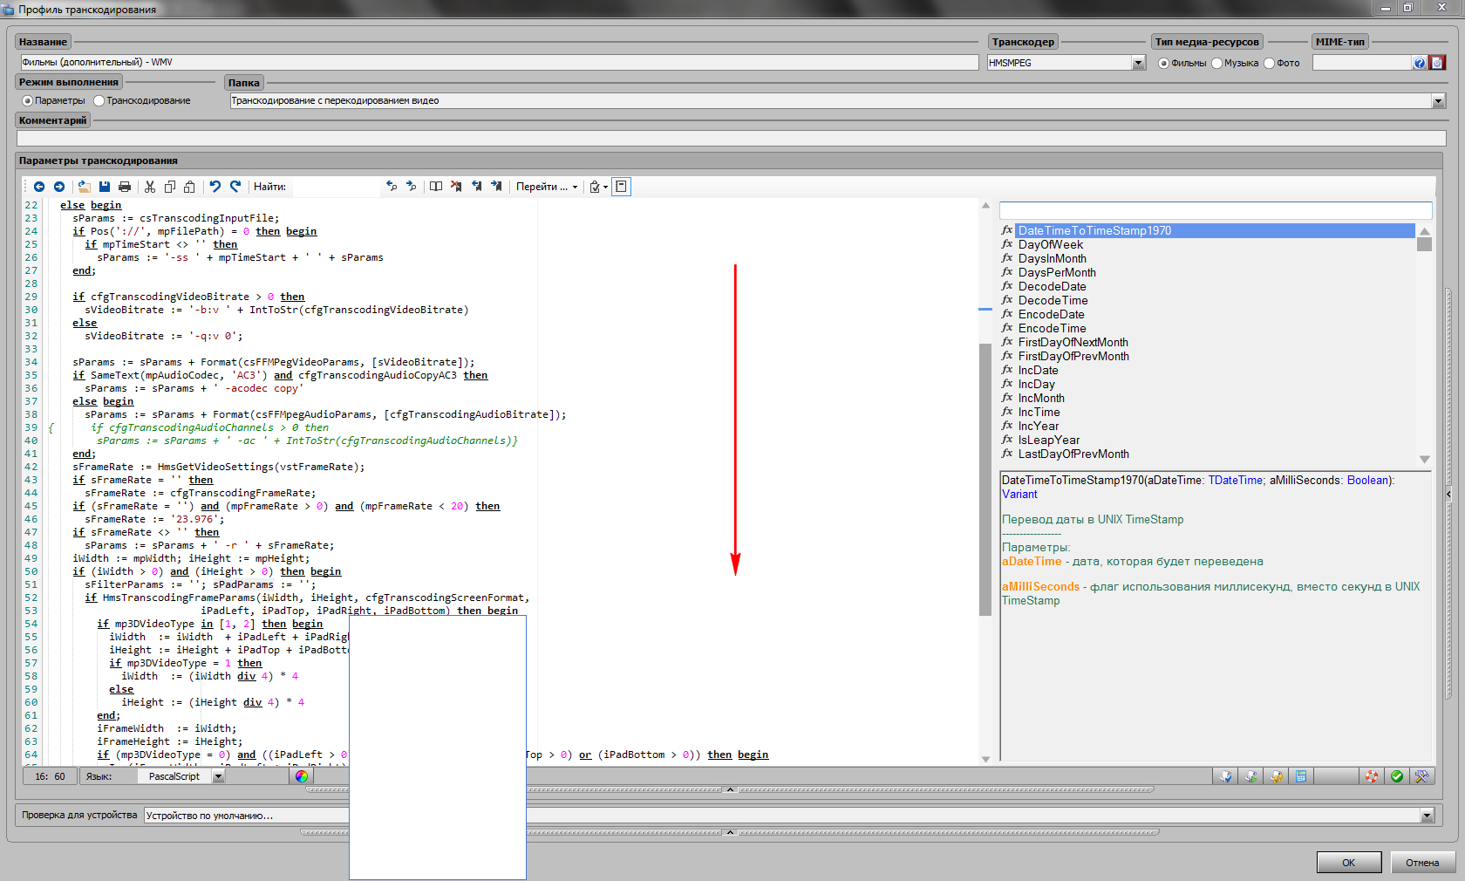Open the Папка folder dropdown list
Image resolution: width=1465 pixels, height=881 pixels.
[x=1438, y=101]
